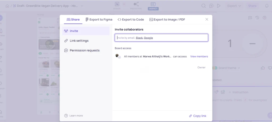Switch to the Share tab

pyautogui.click(x=73, y=20)
